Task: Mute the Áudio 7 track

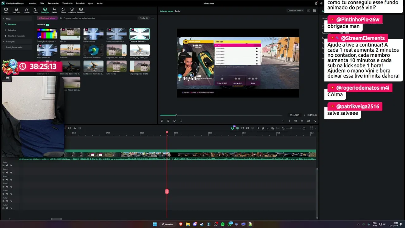Action: click(7, 208)
